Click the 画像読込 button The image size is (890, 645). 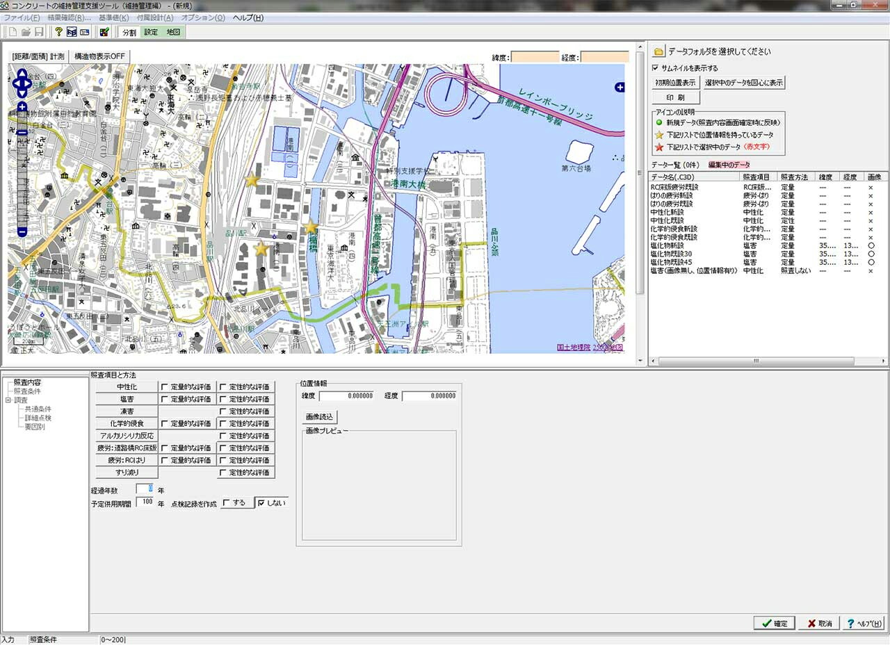(320, 417)
